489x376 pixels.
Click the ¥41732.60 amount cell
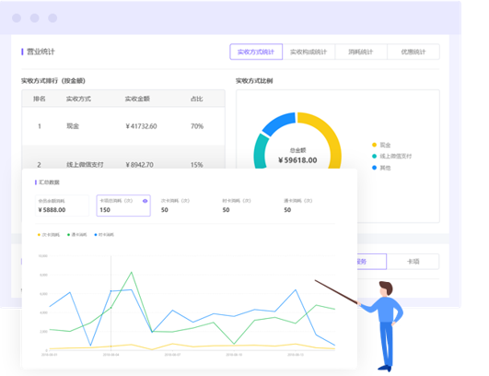coord(141,126)
